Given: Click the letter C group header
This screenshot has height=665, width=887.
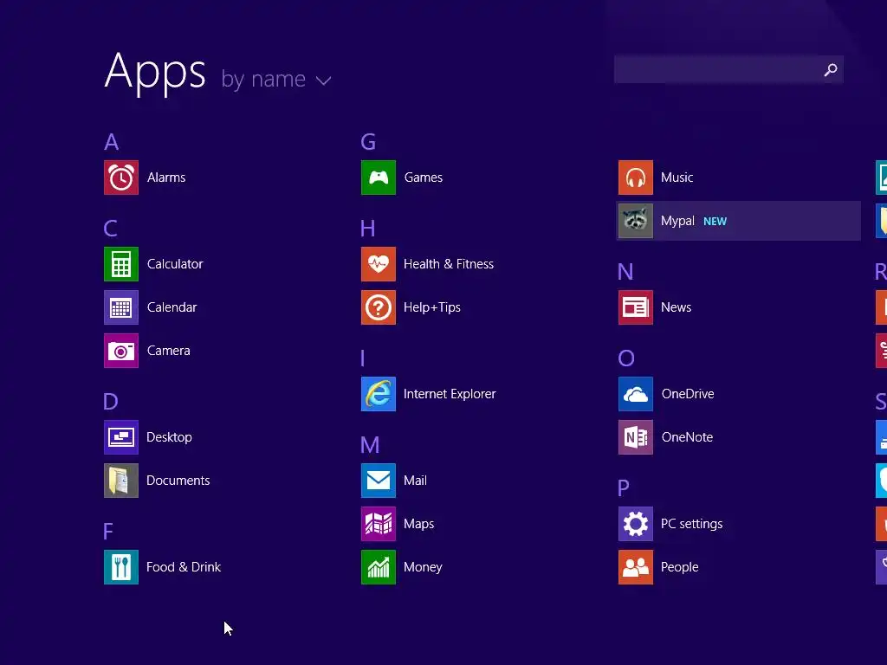Looking at the screenshot, I should (x=110, y=229).
